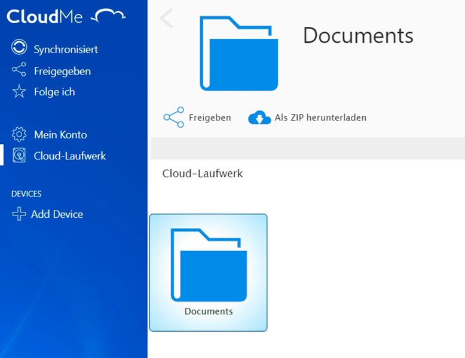Click the Freigeben share icon in toolbar
Image resolution: width=465 pixels, height=358 pixels.
[173, 118]
